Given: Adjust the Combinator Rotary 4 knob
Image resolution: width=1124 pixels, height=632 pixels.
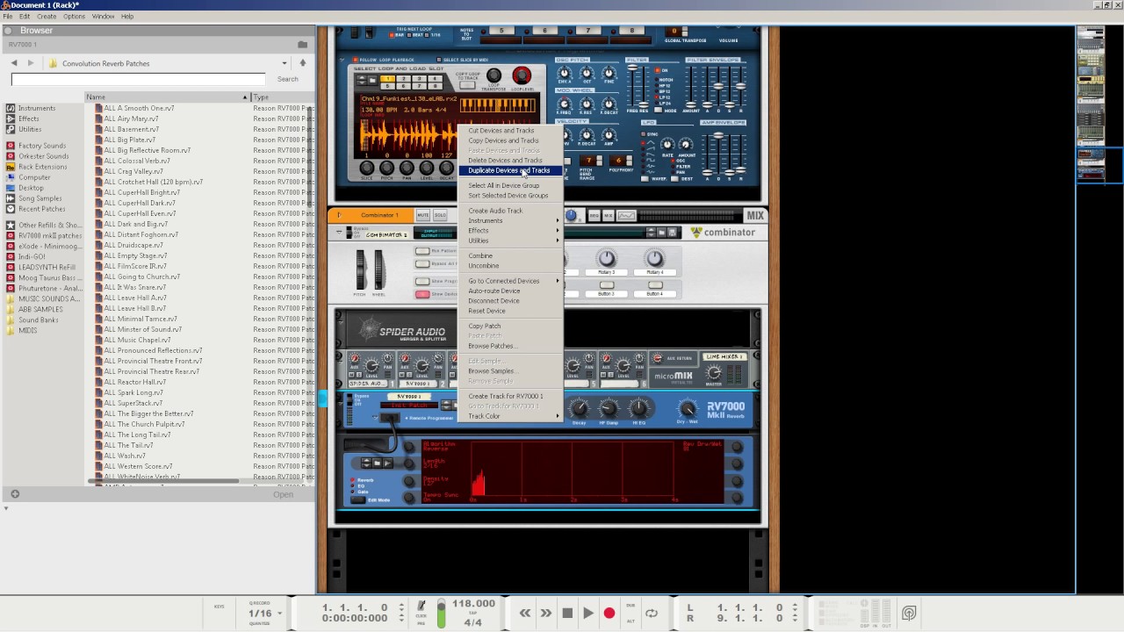Looking at the screenshot, I should (655, 258).
